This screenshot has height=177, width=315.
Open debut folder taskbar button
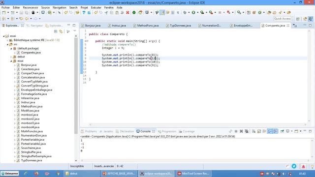coord(81,174)
